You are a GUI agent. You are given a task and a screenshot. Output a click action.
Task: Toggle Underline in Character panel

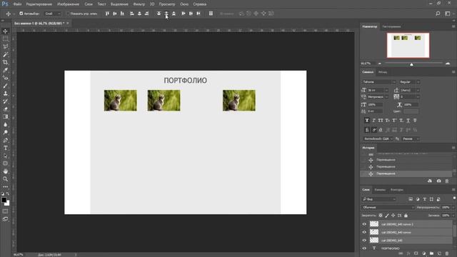(408, 120)
